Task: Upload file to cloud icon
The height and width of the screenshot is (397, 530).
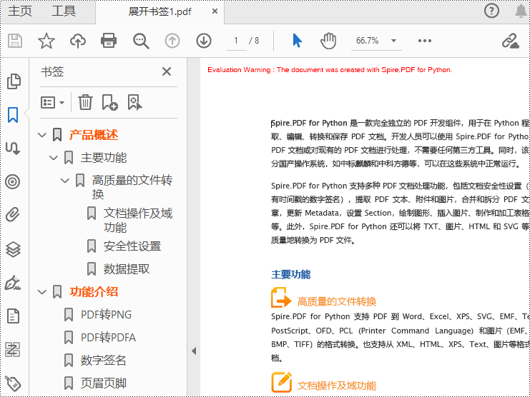Action: pyautogui.click(x=78, y=41)
